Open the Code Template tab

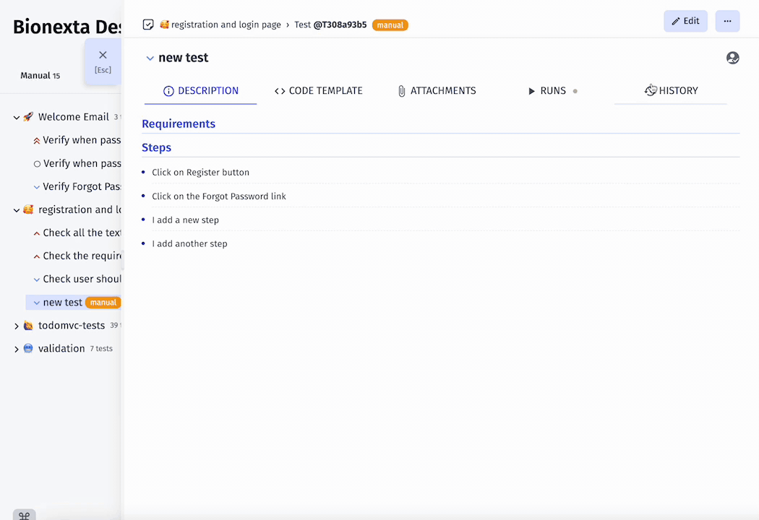319,91
